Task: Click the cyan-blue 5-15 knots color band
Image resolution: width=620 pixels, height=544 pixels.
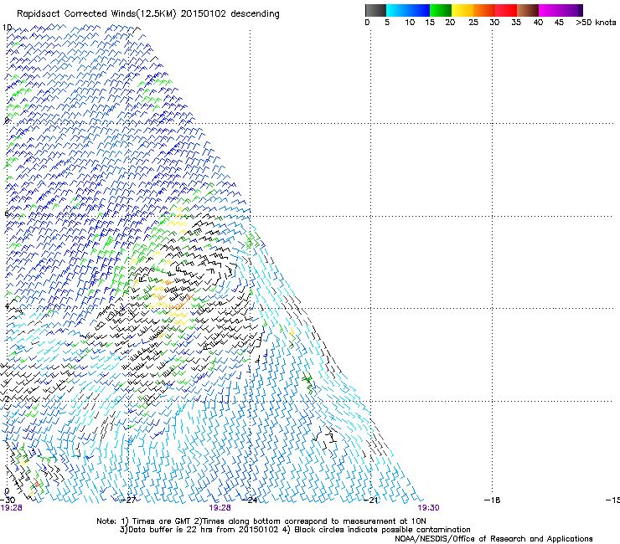Action: (408, 10)
